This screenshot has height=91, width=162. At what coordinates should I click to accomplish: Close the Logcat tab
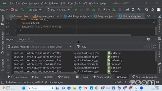coord(29,39)
